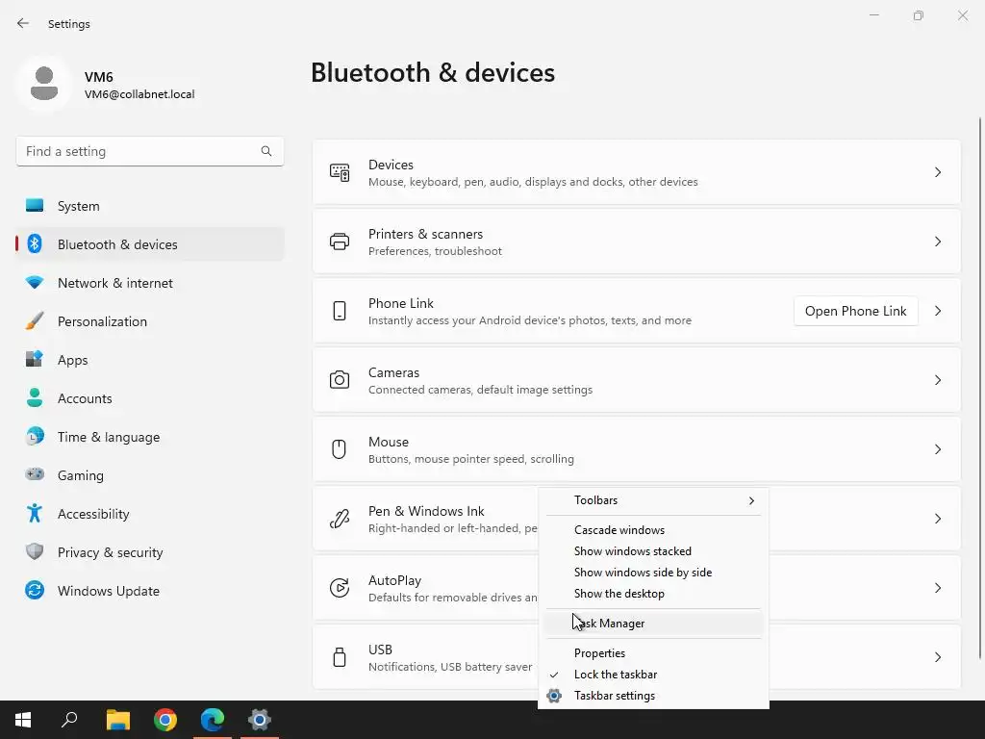
Task: Click the System monitor icon in sidebar
Action: click(x=35, y=206)
